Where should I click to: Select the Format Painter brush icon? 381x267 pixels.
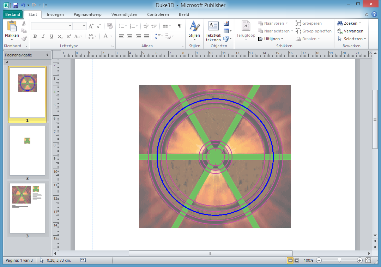click(24, 39)
